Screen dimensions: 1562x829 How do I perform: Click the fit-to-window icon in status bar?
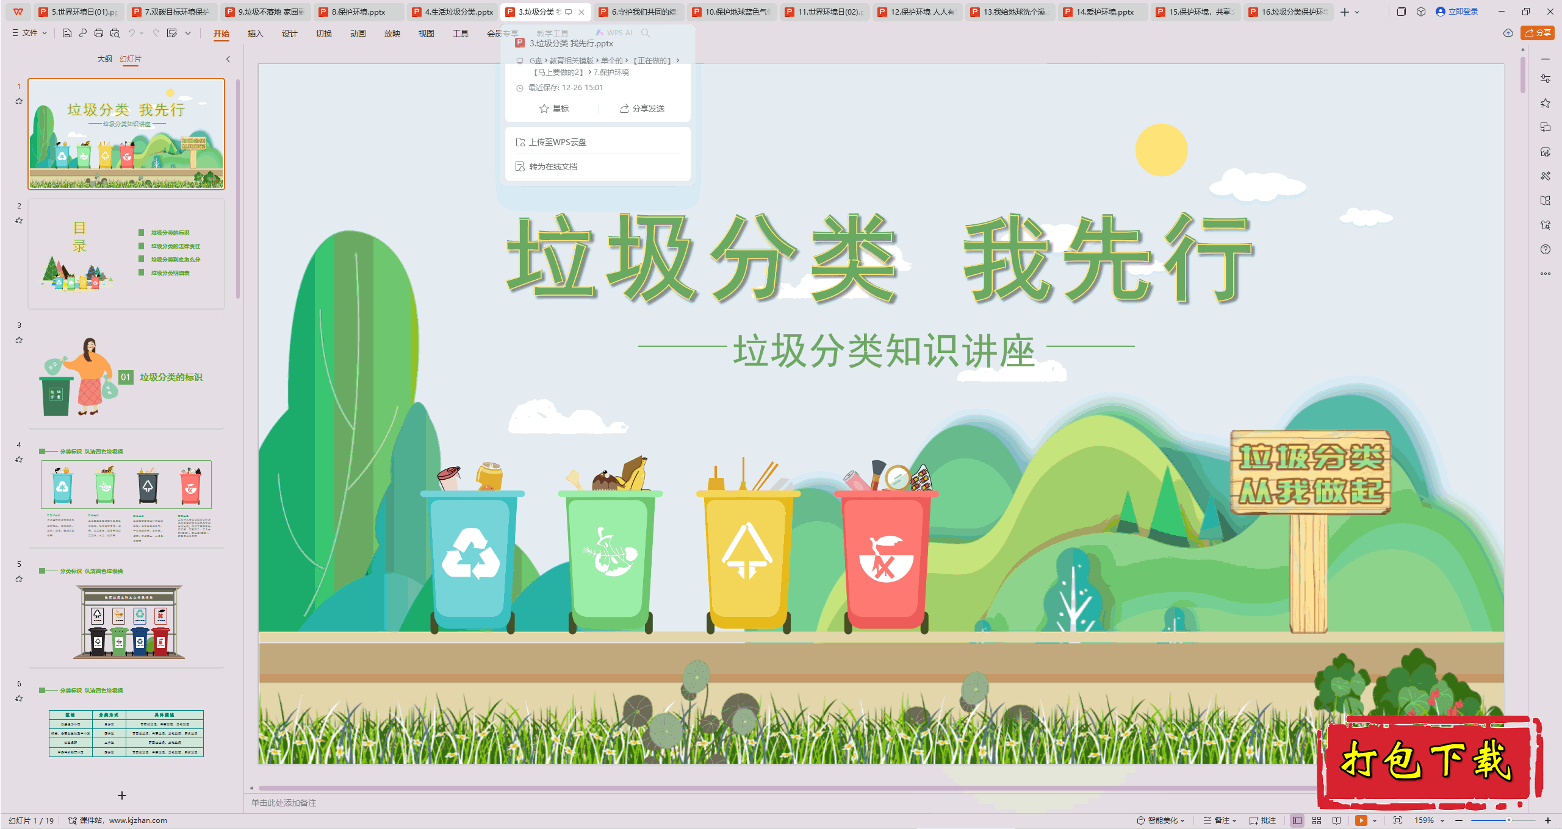click(1398, 820)
